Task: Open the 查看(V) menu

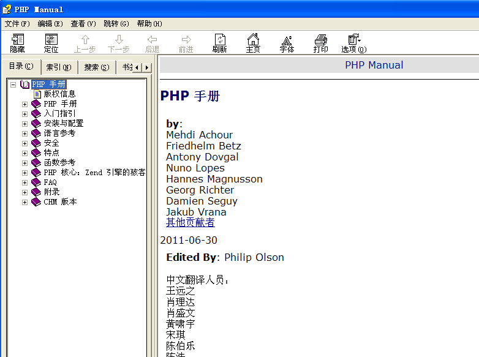Action: (83, 24)
